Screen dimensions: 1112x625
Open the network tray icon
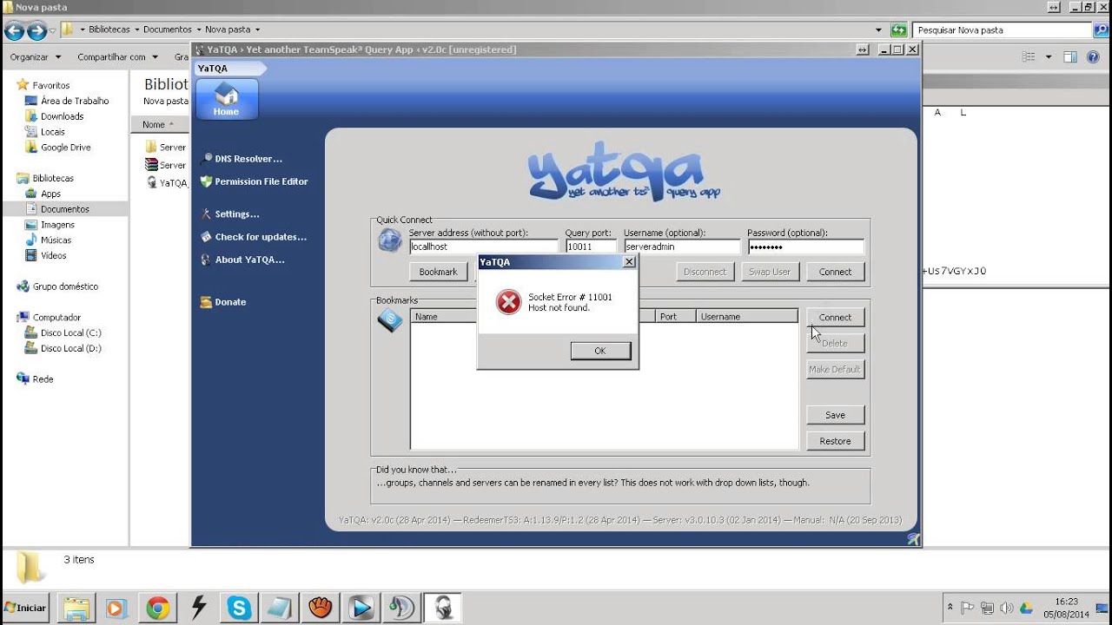point(987,608)
